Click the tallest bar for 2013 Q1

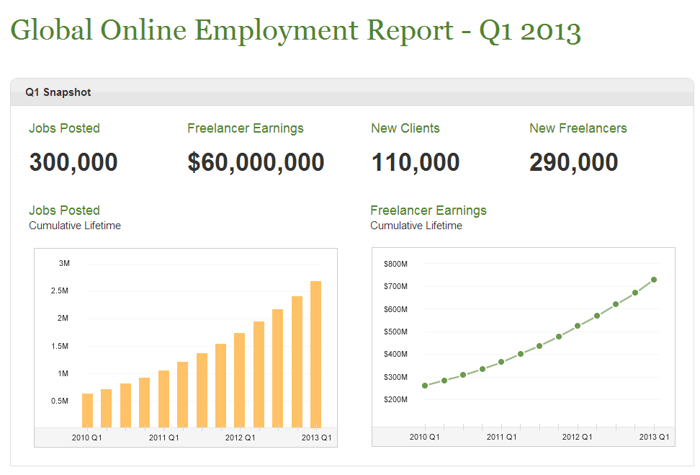[x=315, y=355]
